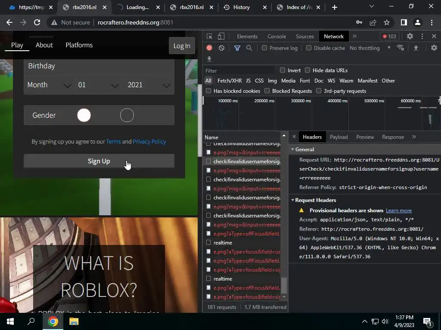Open DevTools customize three-dot menu
The height and width of the screenshot is (330, 441).
pos(422,36)
